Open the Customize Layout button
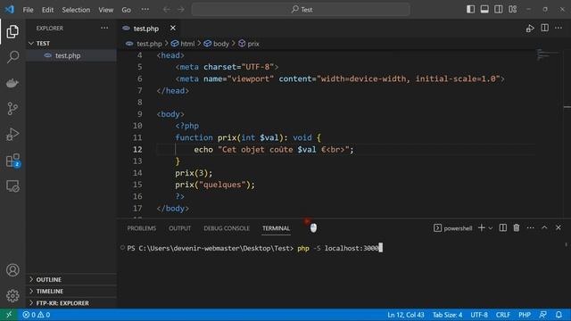 coord(513,9)
